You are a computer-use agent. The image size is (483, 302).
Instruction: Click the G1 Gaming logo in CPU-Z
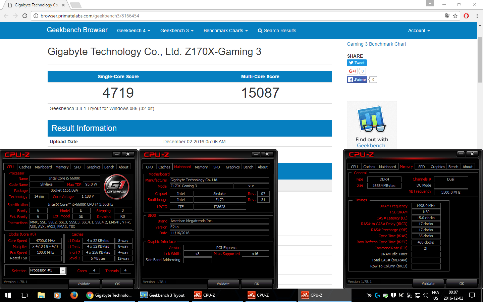tap(116, 187)
